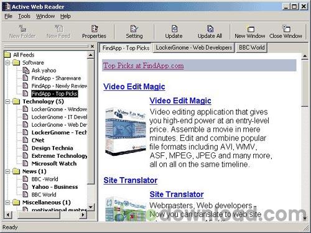Select LockerGnome - IT Devel feed
311x233 pixels.
point(59,117)
